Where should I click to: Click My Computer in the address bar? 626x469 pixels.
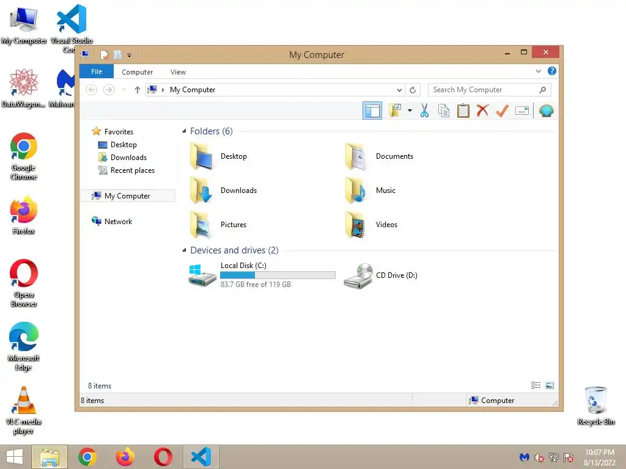click(193, 90)
